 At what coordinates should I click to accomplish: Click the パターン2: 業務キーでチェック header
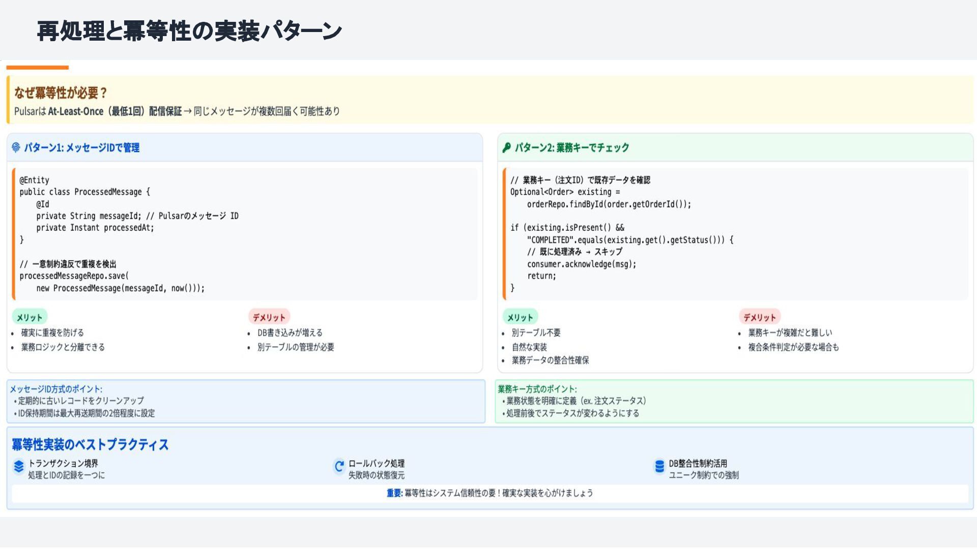click(x=572, y=147)
